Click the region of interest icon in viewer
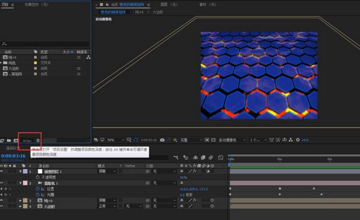The image size is (360, 220). click(x=136, y=140)
